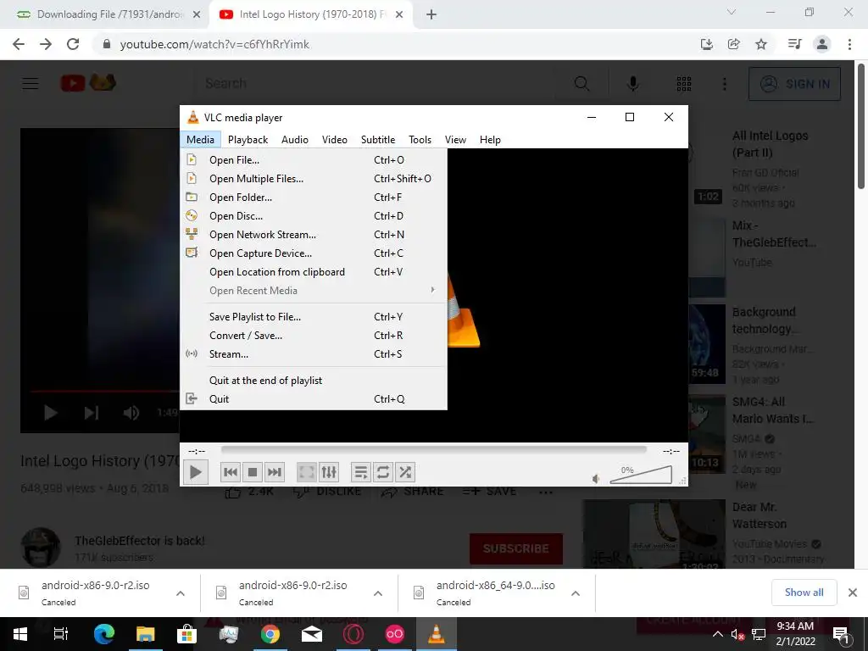The height and width of the screenshot is (651, 868).
Task: Open Chrome media controls icon
Action: click(795, 44)
